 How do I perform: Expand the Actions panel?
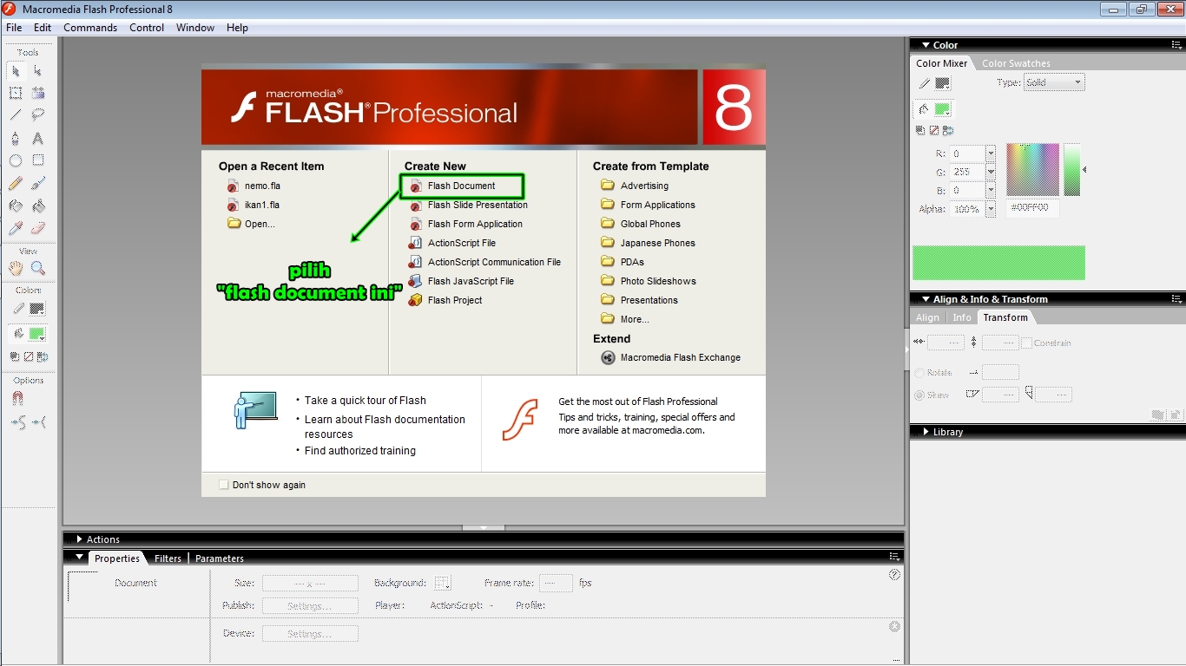79,539
